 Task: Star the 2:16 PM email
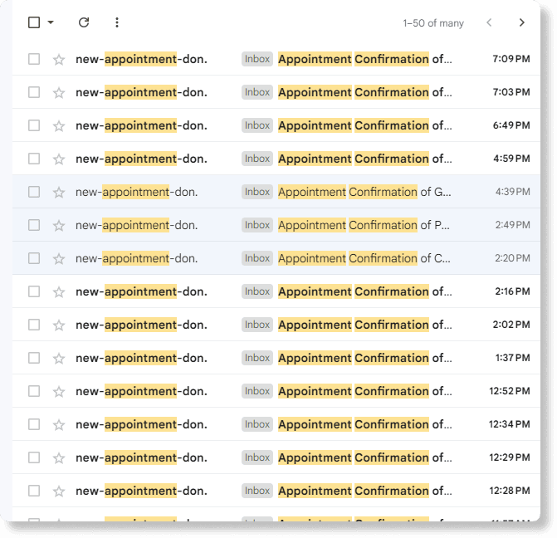(x=59, y=291)
